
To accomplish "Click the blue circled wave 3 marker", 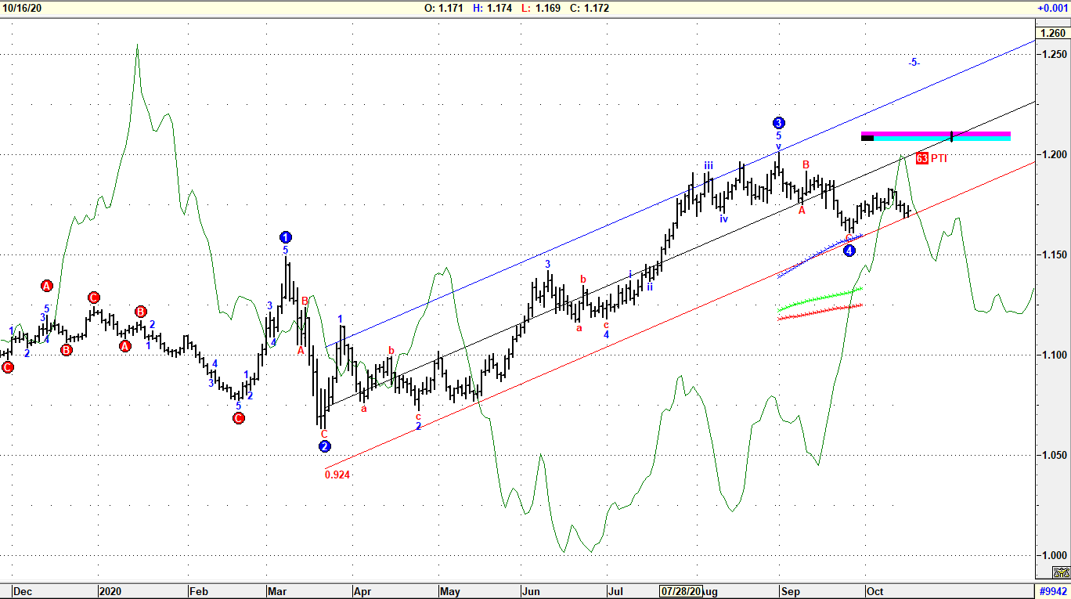I will click(778, 123).
